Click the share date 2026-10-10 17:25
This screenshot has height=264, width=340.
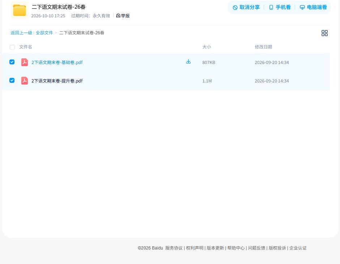48,16
